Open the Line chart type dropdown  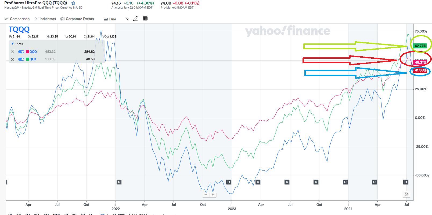coord(127,19)
